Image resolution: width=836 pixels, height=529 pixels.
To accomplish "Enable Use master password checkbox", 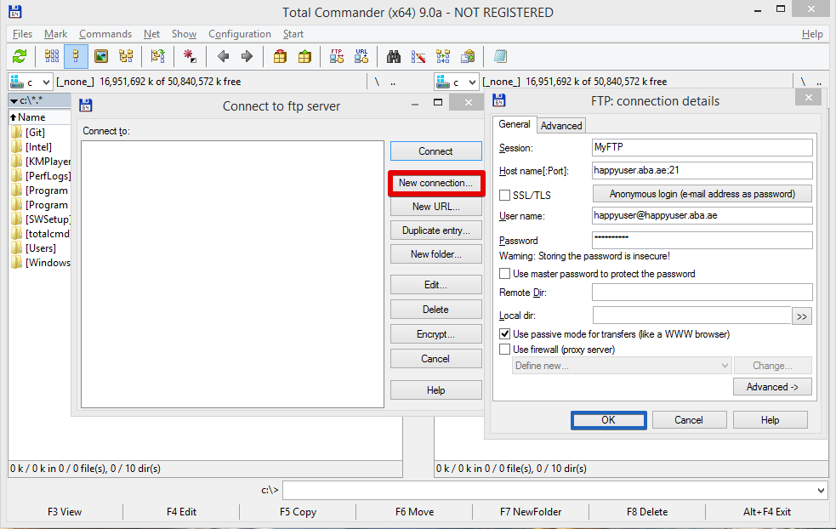I will [504, 274].
